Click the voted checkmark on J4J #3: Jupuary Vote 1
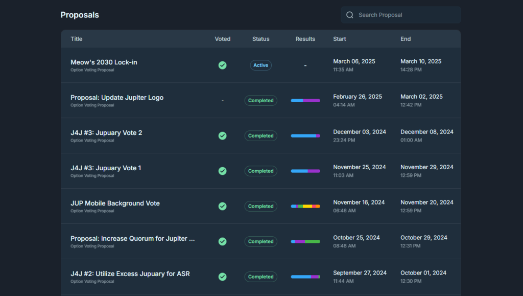523x296 pixels. 222,171
